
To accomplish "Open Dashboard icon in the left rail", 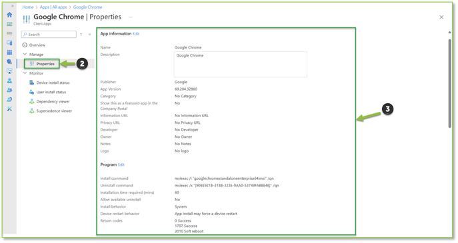I will 9,24.
